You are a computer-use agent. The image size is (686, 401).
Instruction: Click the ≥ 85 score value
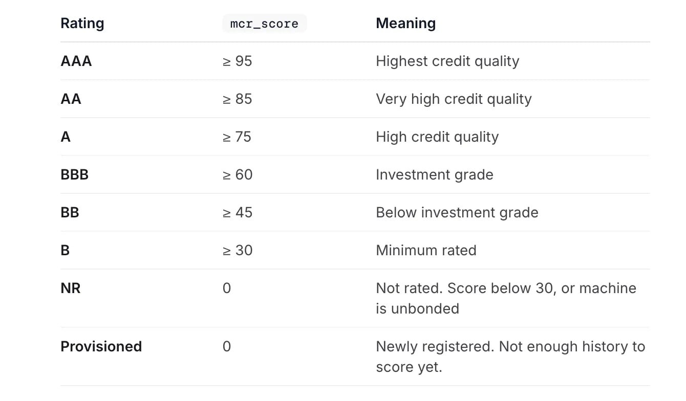(x=238, y=99)
